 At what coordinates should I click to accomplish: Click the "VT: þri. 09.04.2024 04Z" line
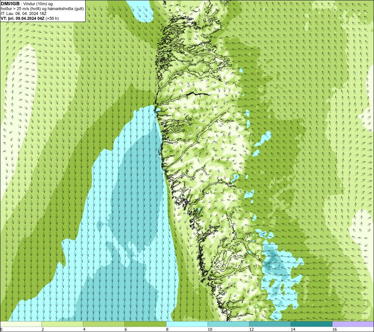(x=23, y=18)
